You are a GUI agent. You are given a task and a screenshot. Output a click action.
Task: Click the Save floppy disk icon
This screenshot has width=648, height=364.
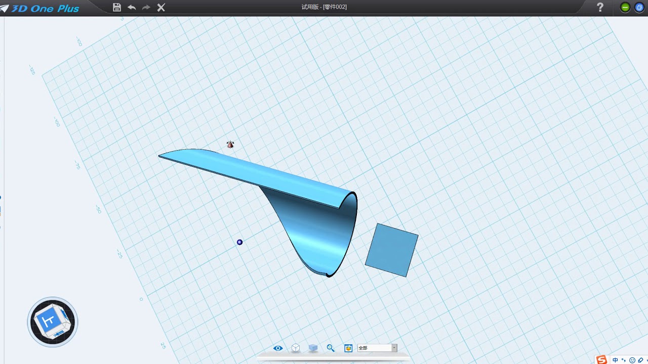click(x=117, y=7)
